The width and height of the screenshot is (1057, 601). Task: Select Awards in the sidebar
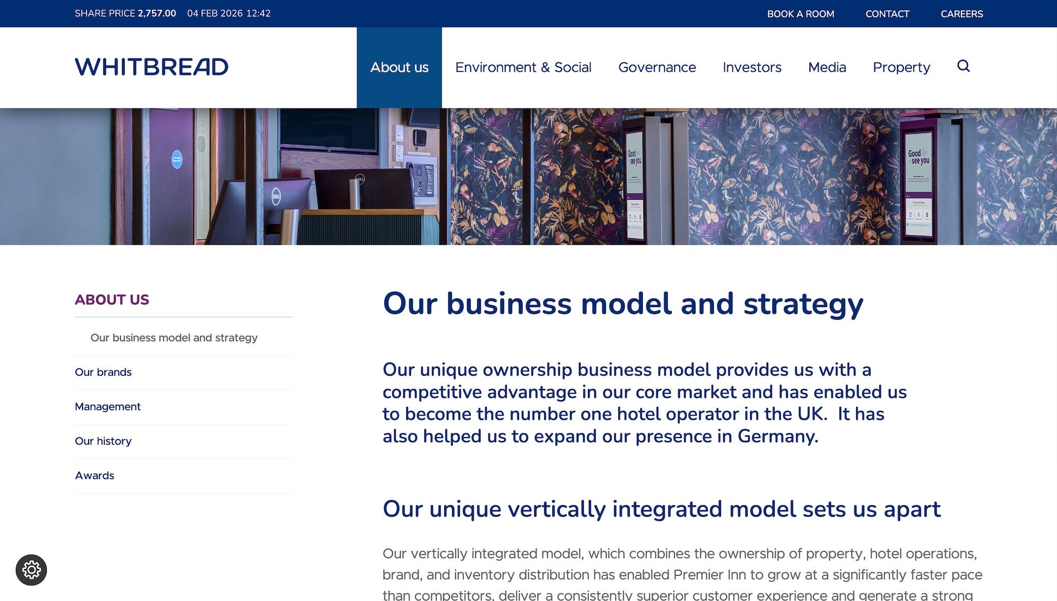(x=94, y=476)
